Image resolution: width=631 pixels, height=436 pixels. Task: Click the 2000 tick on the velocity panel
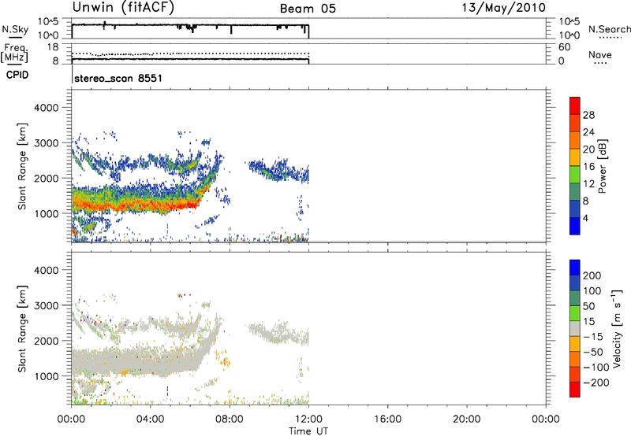pos(47,341)
